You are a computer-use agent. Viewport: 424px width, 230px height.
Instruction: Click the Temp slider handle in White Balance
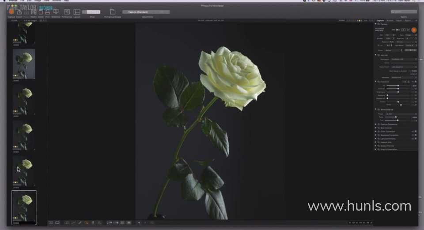tap(396, 117)
